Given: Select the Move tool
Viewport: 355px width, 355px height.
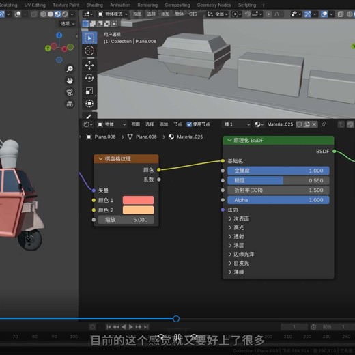Looking at the screenshot, I should coord(89,66).
